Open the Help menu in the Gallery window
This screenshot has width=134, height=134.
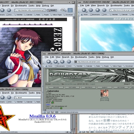(x=38, y=6)
